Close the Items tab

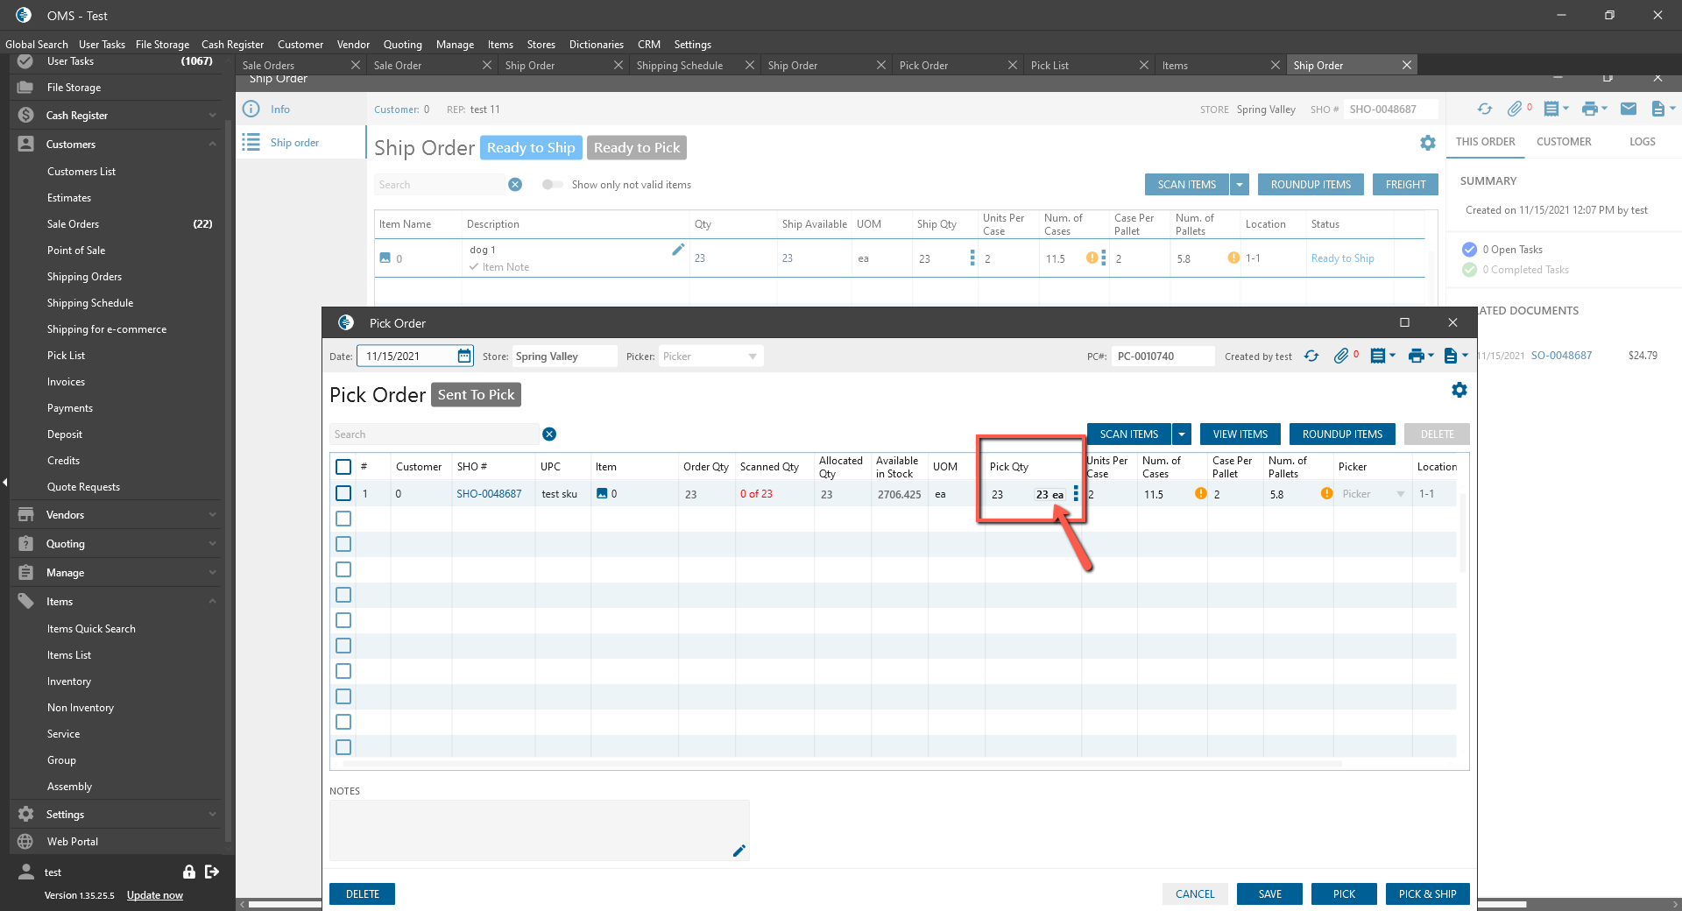pyautogui.click(x=1276, y=65)
